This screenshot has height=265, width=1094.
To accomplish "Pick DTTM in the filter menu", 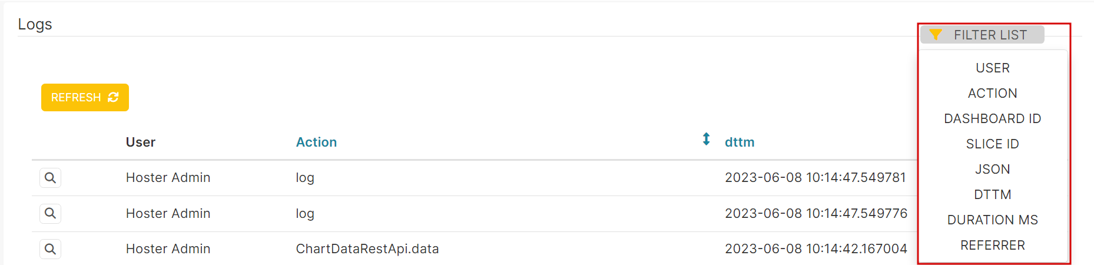I will (x=993, y=195).
